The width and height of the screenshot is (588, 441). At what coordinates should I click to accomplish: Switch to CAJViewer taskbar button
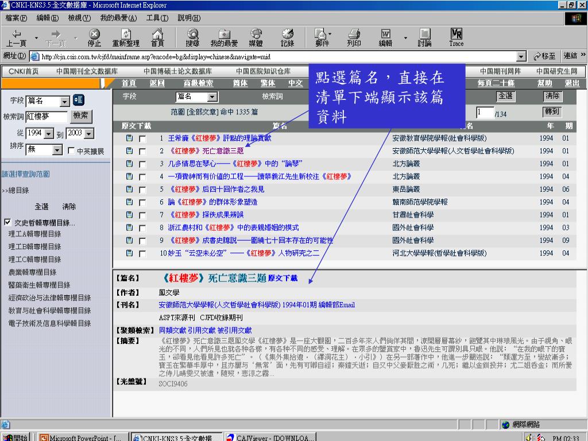click(270, 437)
